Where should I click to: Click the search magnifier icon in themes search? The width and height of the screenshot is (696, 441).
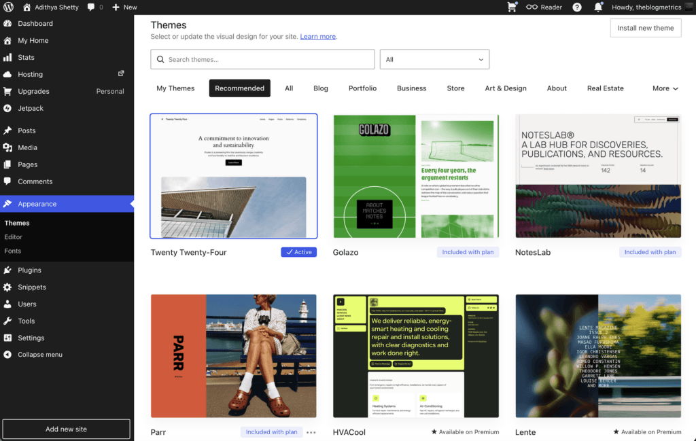click(x=160, y=59)
